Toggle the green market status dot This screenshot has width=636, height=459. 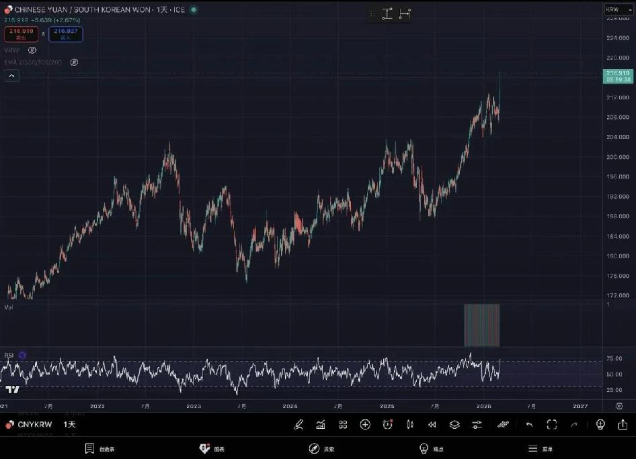point(194,9)
